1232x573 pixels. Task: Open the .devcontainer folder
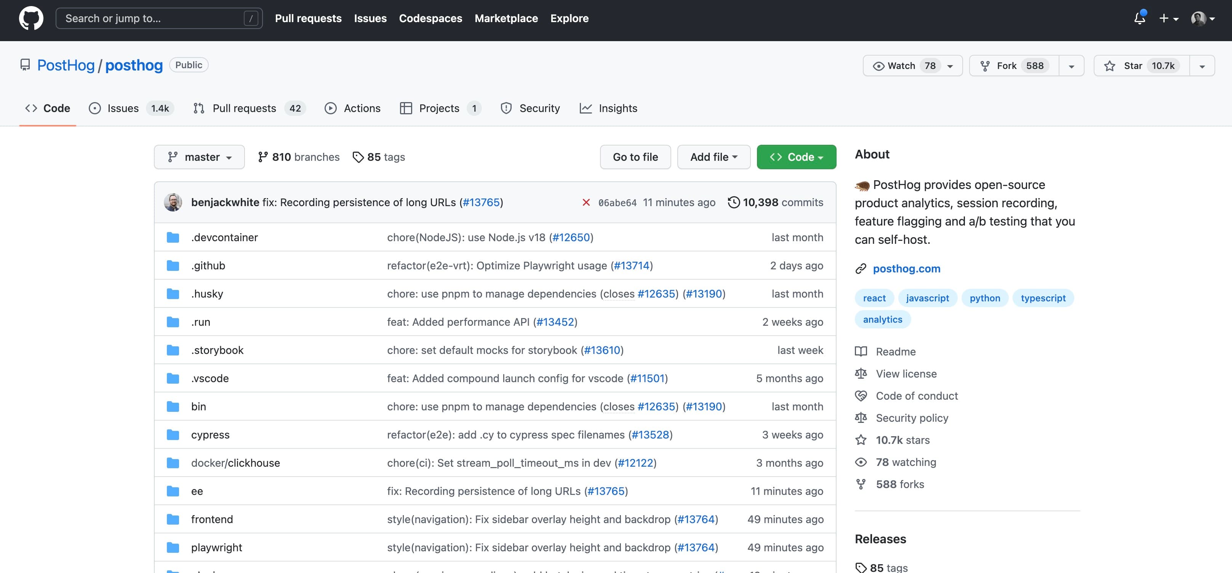pyautogui.click(x=224, y=237)
